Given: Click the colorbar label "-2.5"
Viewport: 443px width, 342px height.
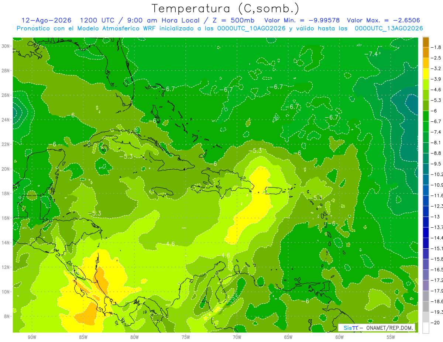Looking at the screenshot, I should coord(436,58).
